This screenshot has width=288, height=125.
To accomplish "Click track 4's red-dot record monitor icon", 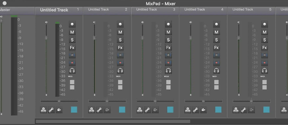I will coord(216,63).
